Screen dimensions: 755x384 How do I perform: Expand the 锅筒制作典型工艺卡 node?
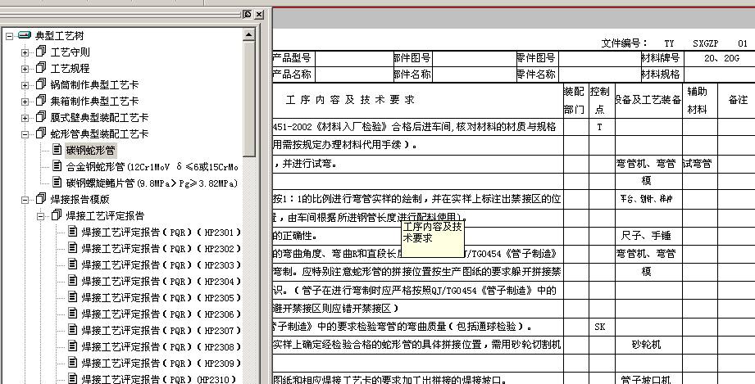point(25,85)
